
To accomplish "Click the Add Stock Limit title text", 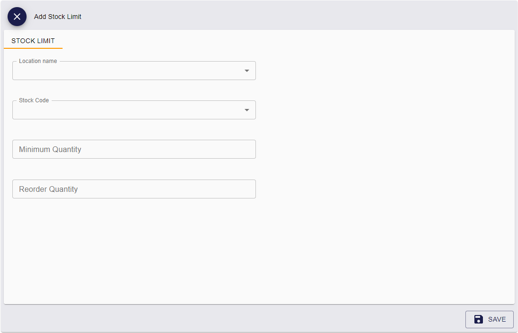I will coord(57,17).
